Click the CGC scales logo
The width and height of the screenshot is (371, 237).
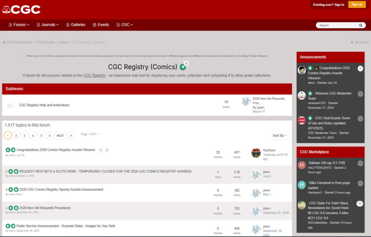tap(21, 9)
